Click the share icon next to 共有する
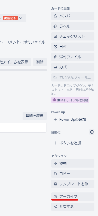The height and width of the screenshot is (216, 98). tap(55, 207)
